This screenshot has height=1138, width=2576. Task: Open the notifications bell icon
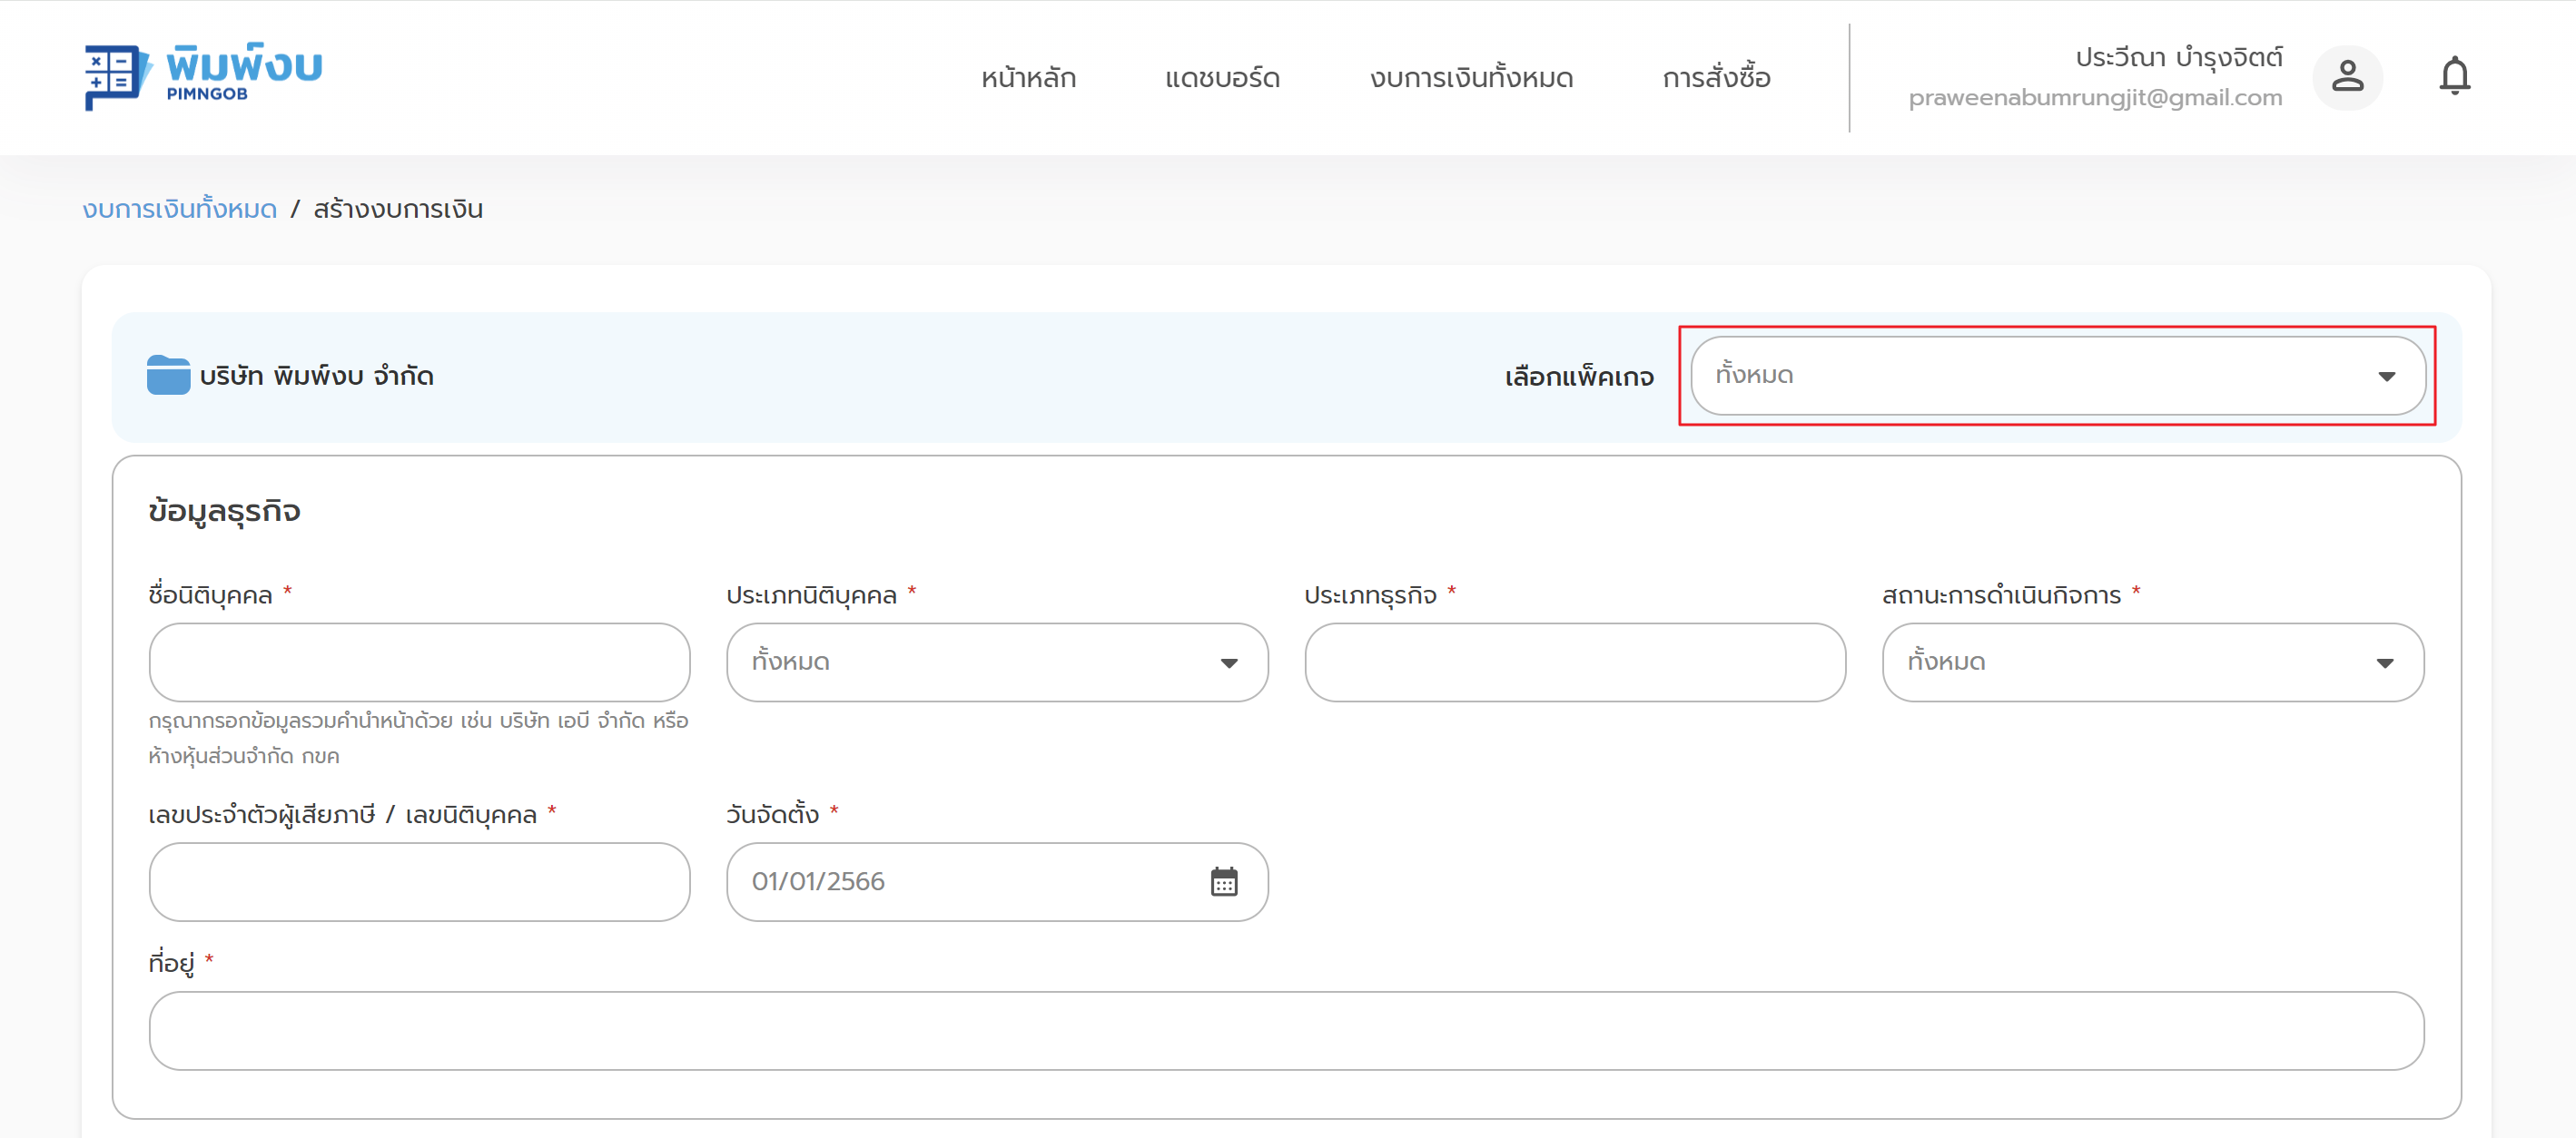[x=2453, y=77]
